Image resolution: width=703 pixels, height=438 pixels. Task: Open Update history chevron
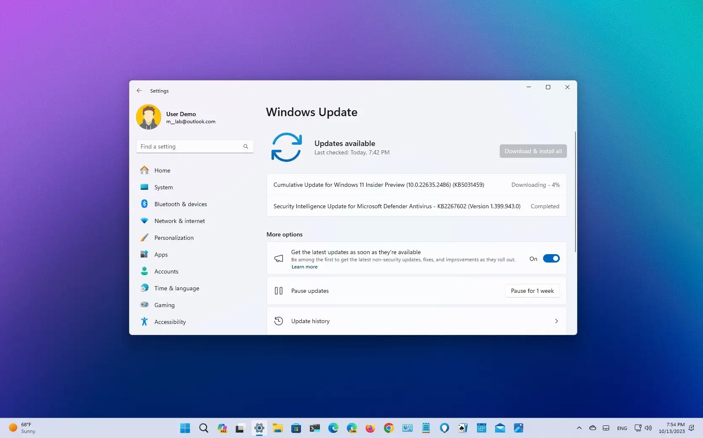click(557, 321)
